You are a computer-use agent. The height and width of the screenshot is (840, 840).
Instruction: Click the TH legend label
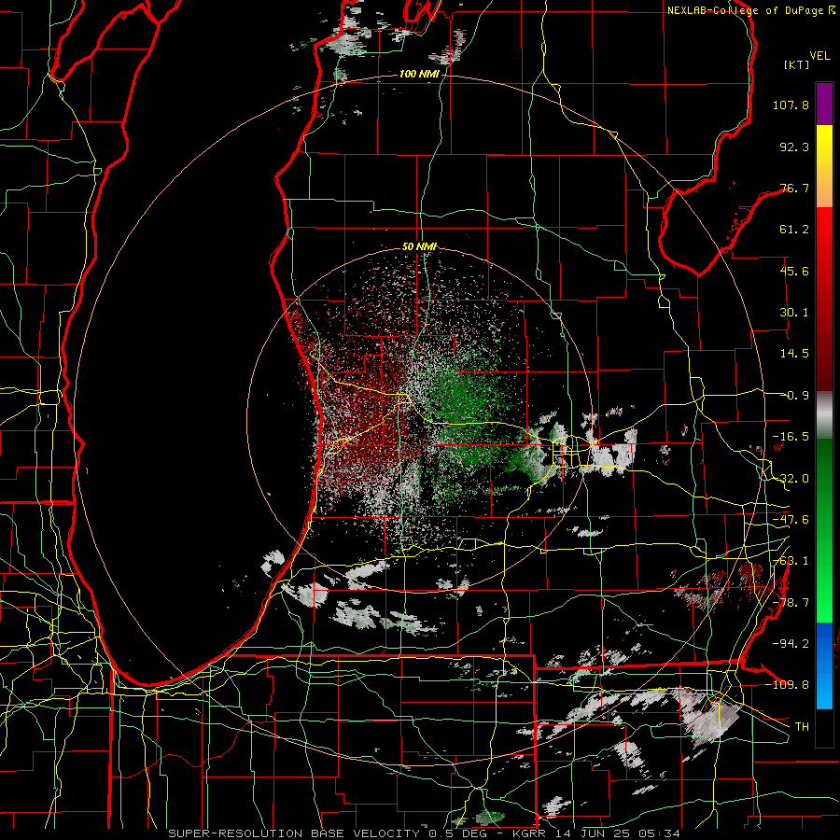[802, 727]
